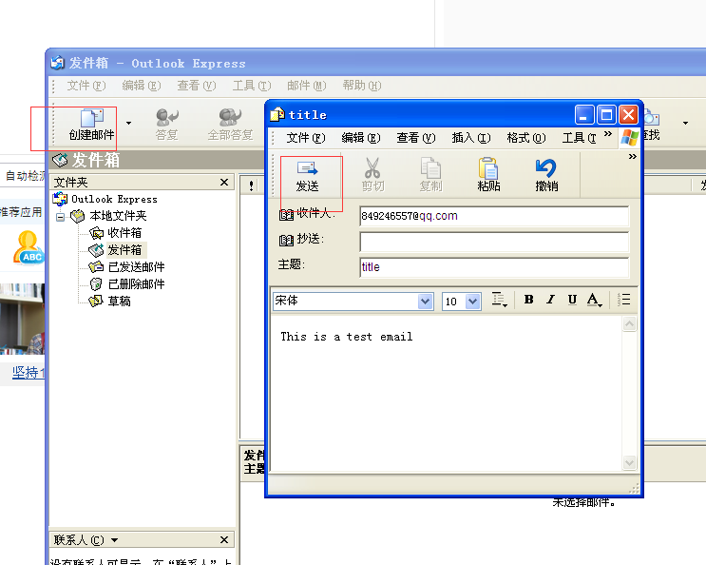The width and height of the screenshot is (706, 565).
Task: Click the paragraph style icon in format bar
Action: (x=499, y=300)
